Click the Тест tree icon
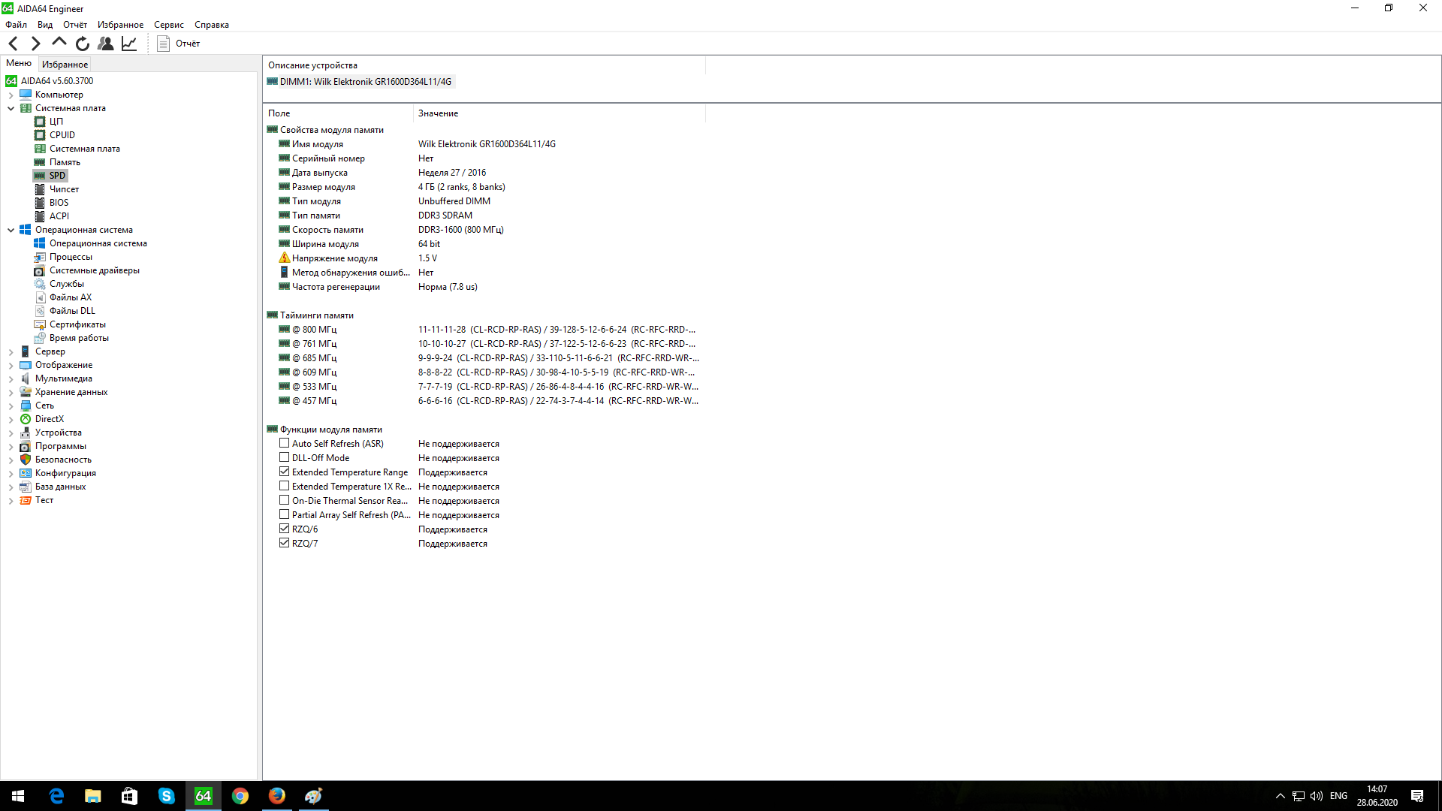Image resolution: width=1442 pixels, height=811 pixels. (x=26, y=500)
